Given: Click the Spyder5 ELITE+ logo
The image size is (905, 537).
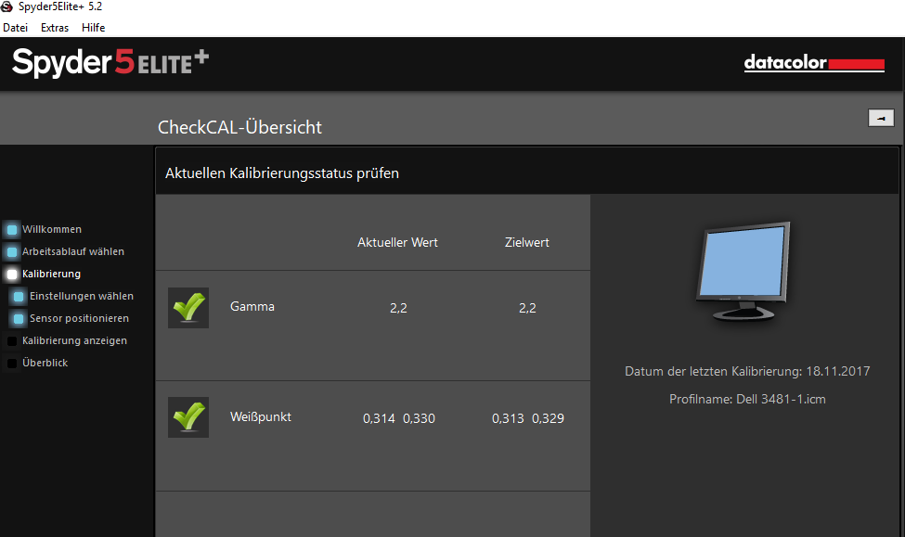Looking at the screenshot, I should pyautogui.click(x=110, y=62).
